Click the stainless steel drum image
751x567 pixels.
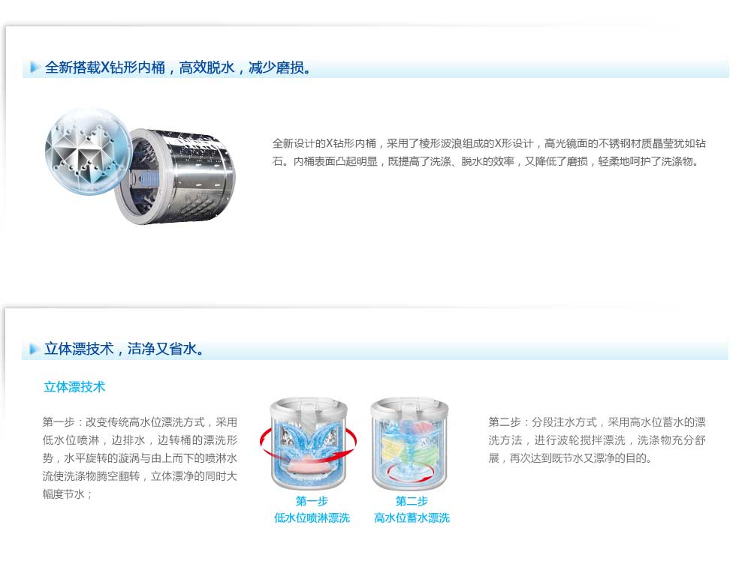[x=175, y=176]
